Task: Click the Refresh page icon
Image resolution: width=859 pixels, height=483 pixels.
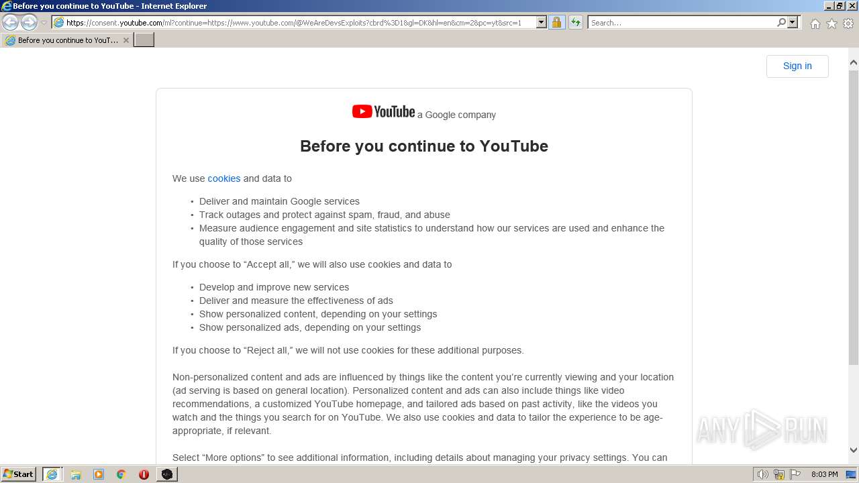Action: 575,22
